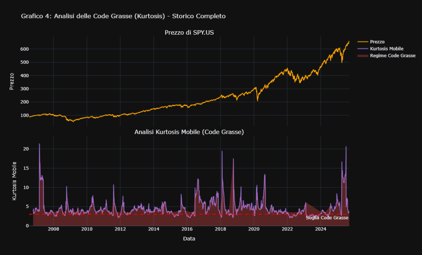Click the Analisi Kurtosis Mobile subplot title

188,132
